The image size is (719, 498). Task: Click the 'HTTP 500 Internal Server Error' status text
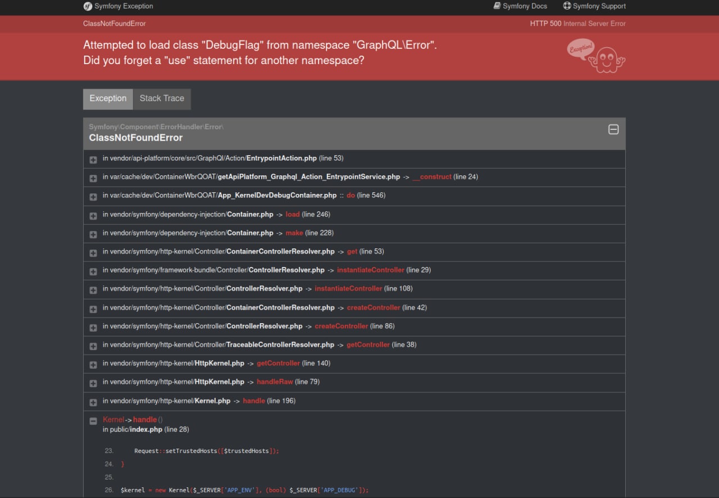(x=577, y=24)
